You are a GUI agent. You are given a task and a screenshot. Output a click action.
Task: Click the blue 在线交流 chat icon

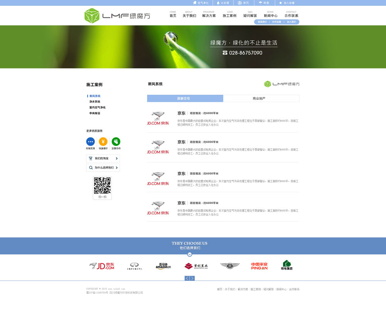(x=90, y=142)
